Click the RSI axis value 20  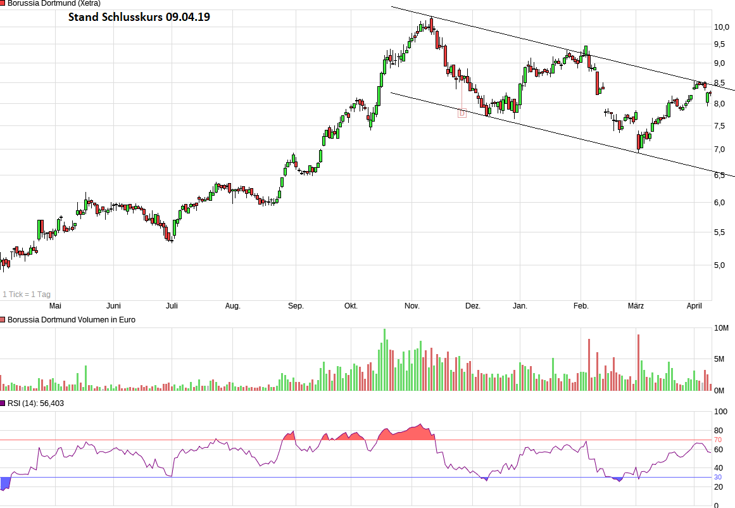pyautogui.click(x=718, y=487)
